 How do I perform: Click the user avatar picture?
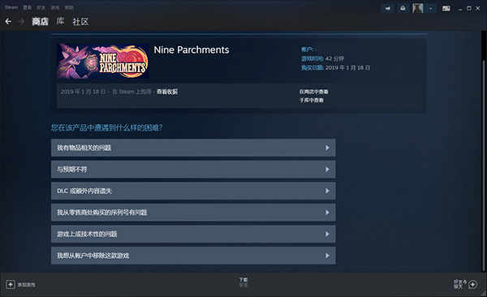[418, 8]
